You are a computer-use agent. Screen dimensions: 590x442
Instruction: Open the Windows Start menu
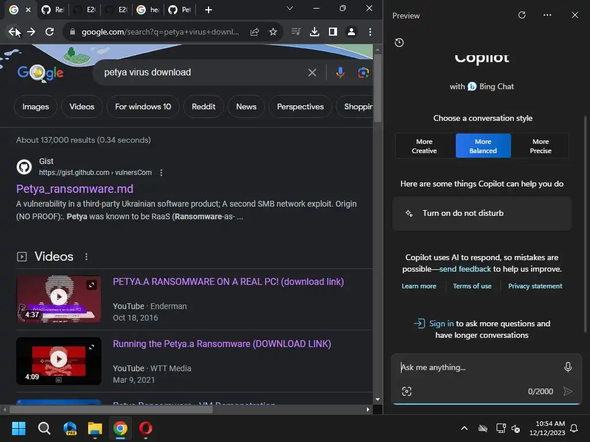[x=18, y=428]
